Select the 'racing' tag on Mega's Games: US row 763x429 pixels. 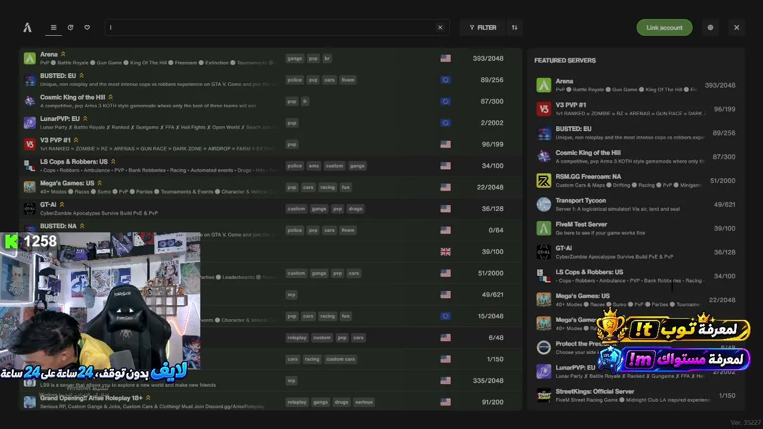point(327,187)
